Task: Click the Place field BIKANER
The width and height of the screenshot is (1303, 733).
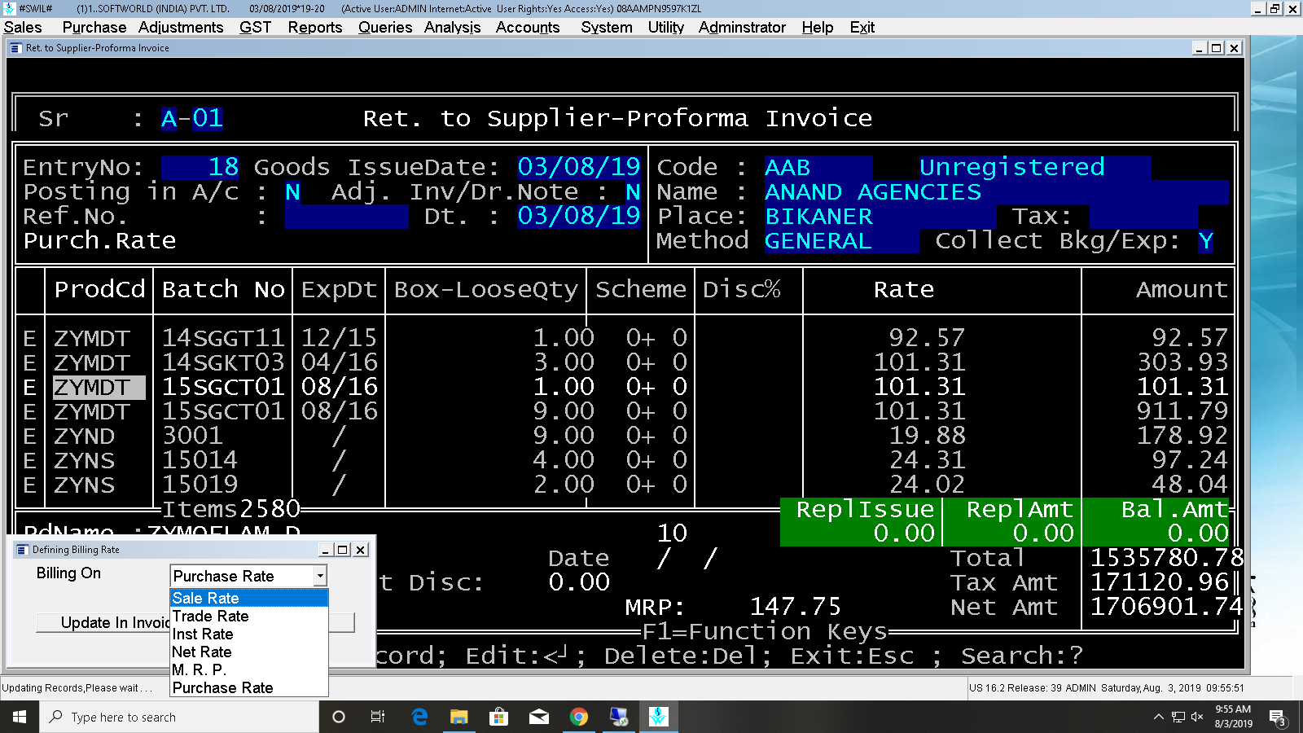Action: click(880, 217)
